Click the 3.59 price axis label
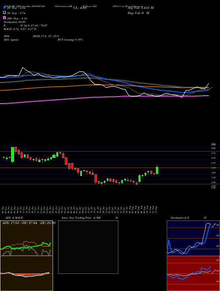The height and width of the screenshot is (291, 220). pos(213,173)
